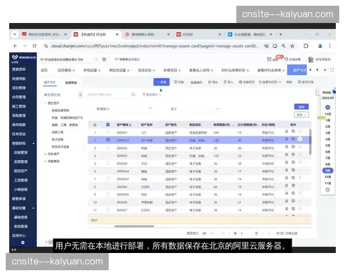345x276 pixels.
Task: Toggle select-all checkbox in table header
Action: pos(108,125)
